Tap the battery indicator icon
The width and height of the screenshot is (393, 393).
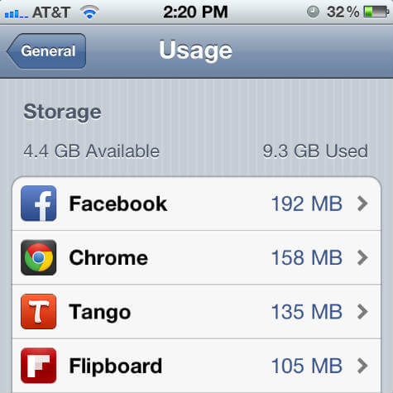point(376,12)
